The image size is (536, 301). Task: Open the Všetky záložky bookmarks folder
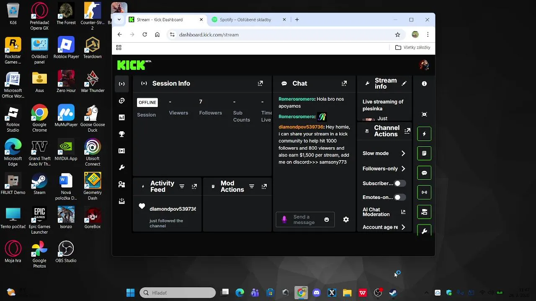[x=413, y=48]
